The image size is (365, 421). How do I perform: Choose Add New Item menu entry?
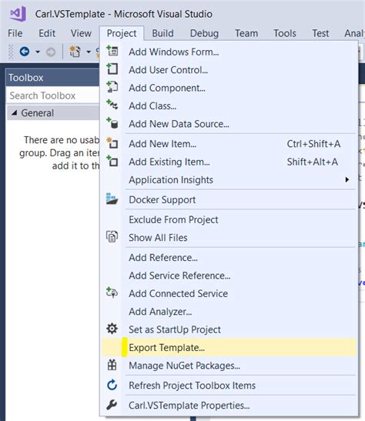[229, 144]
